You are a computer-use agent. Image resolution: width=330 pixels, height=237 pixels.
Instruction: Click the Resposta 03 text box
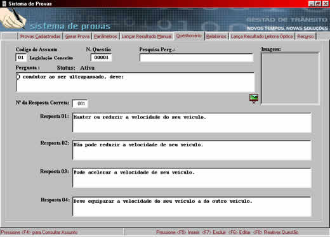(x=192, y=178)
